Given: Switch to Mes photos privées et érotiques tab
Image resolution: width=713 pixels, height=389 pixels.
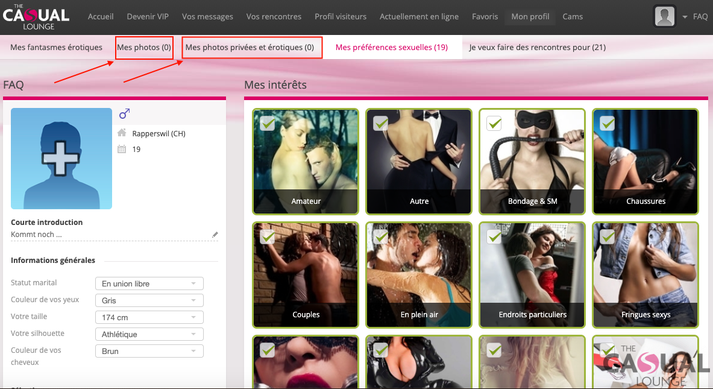Looking at the screenshot, I should [x=250, y=47].
